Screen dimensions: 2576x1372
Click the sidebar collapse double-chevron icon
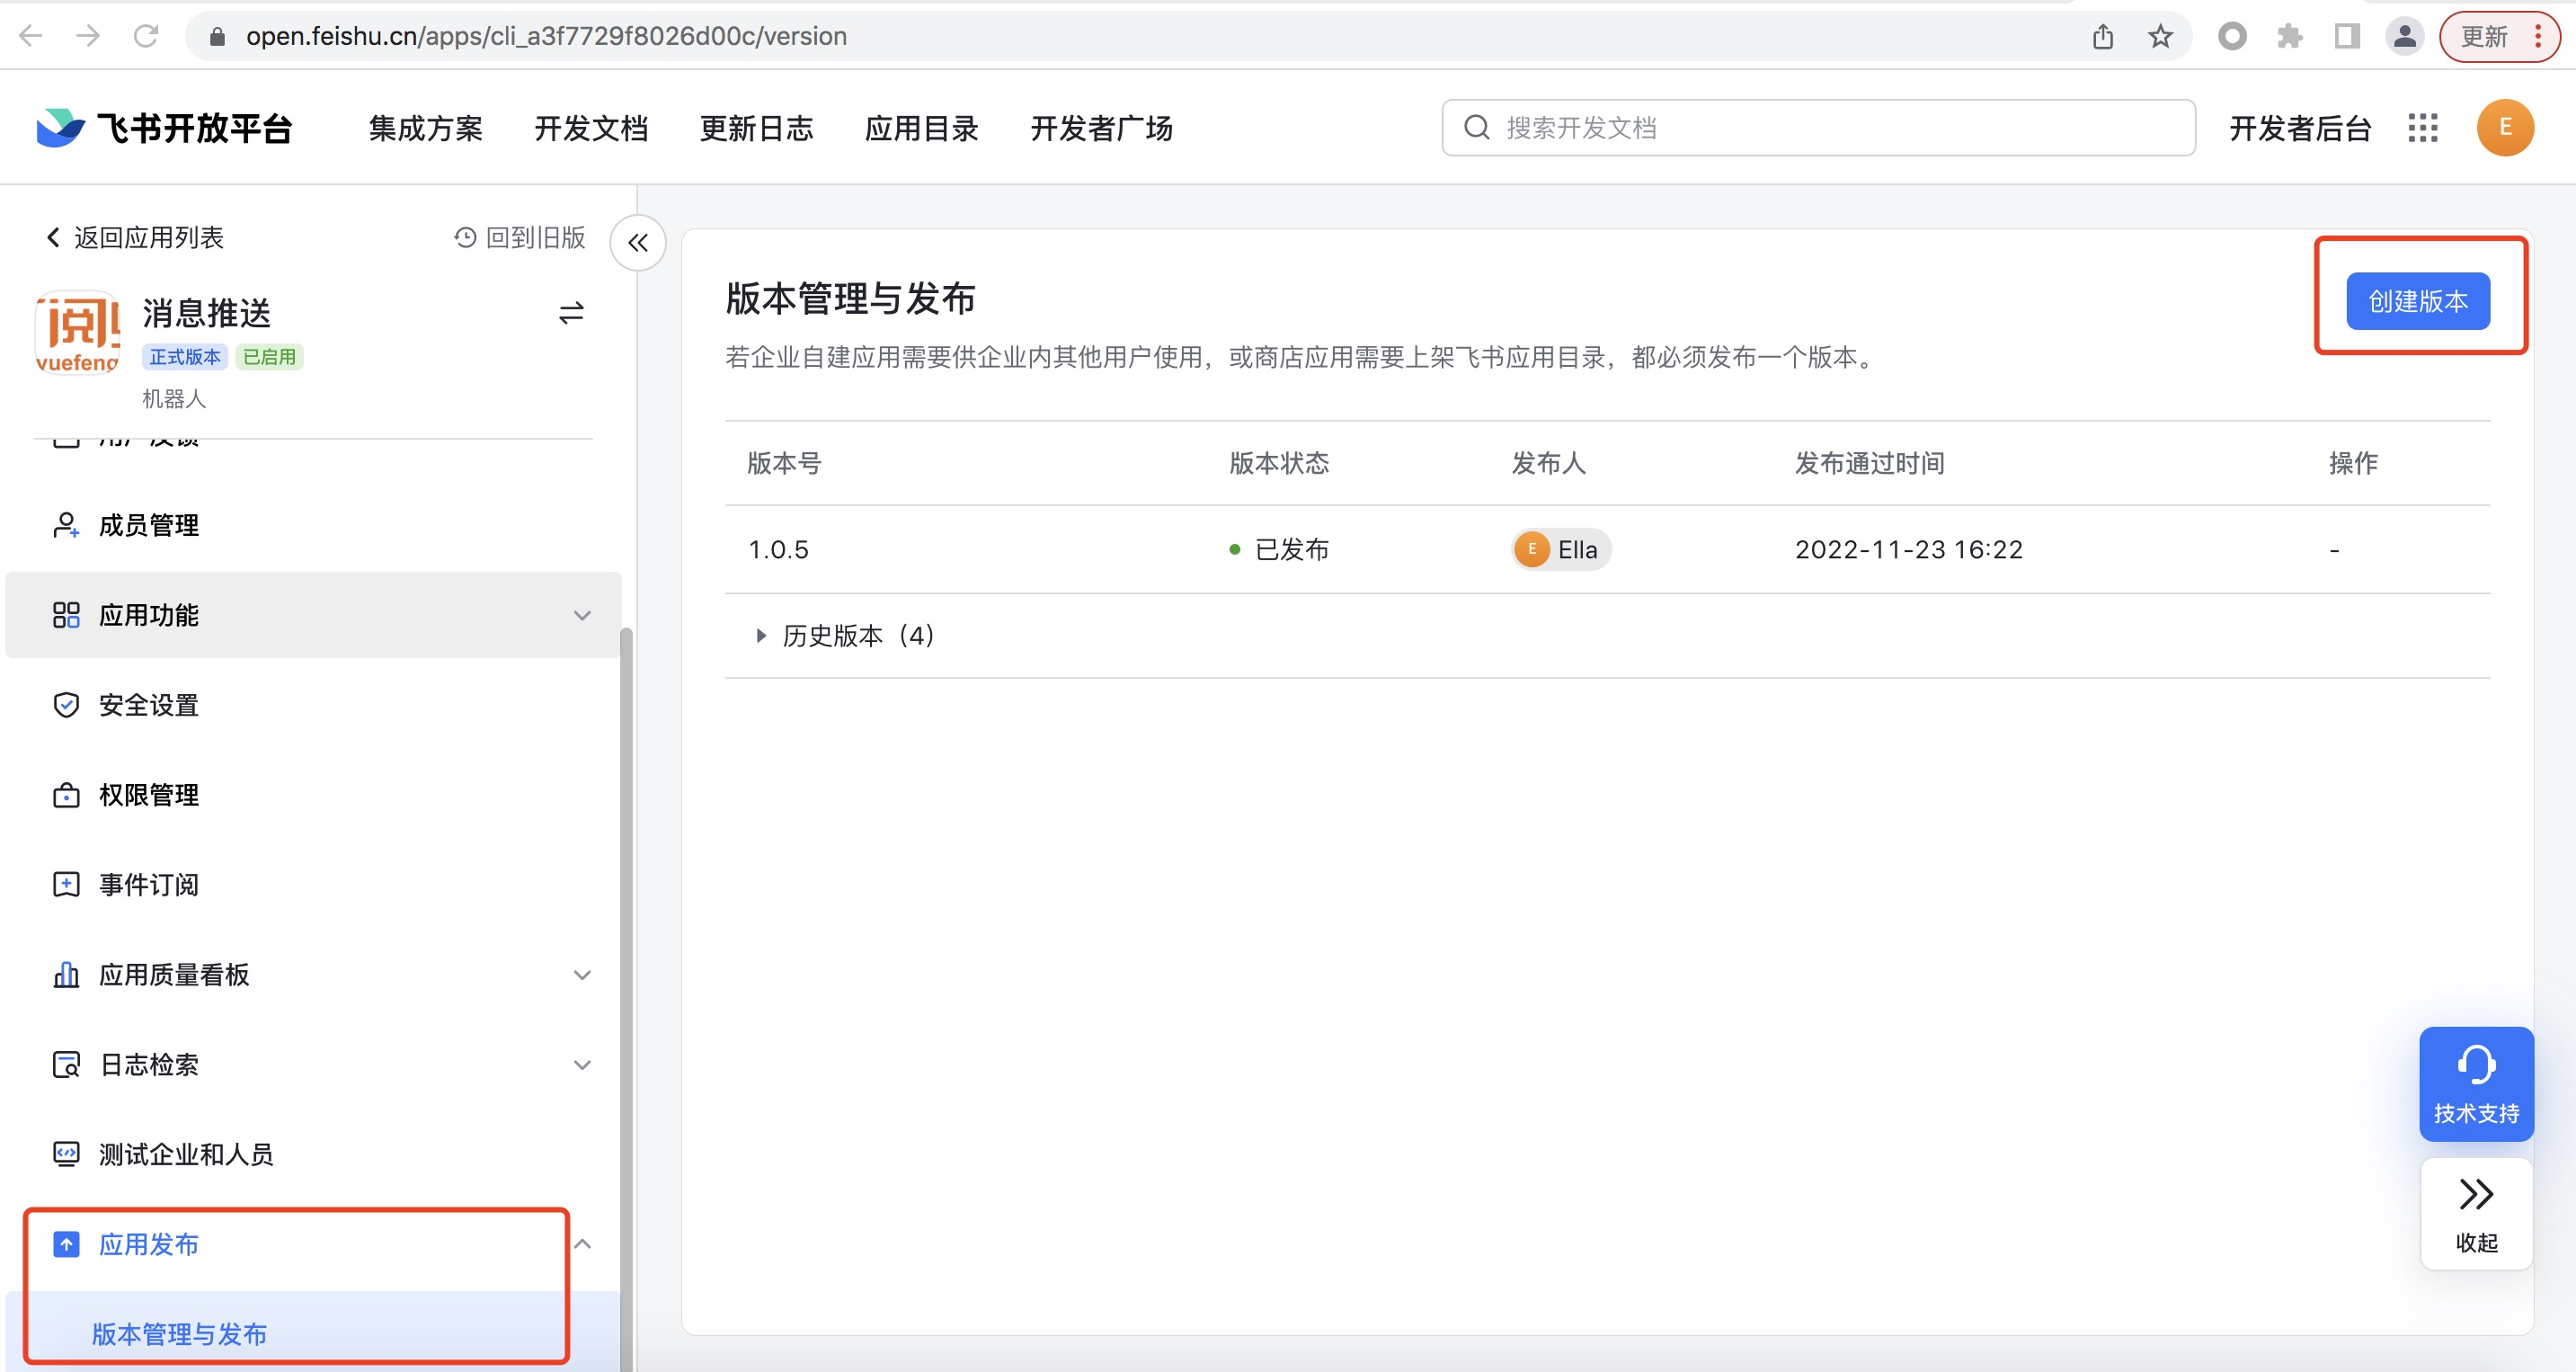pos(637,242)
